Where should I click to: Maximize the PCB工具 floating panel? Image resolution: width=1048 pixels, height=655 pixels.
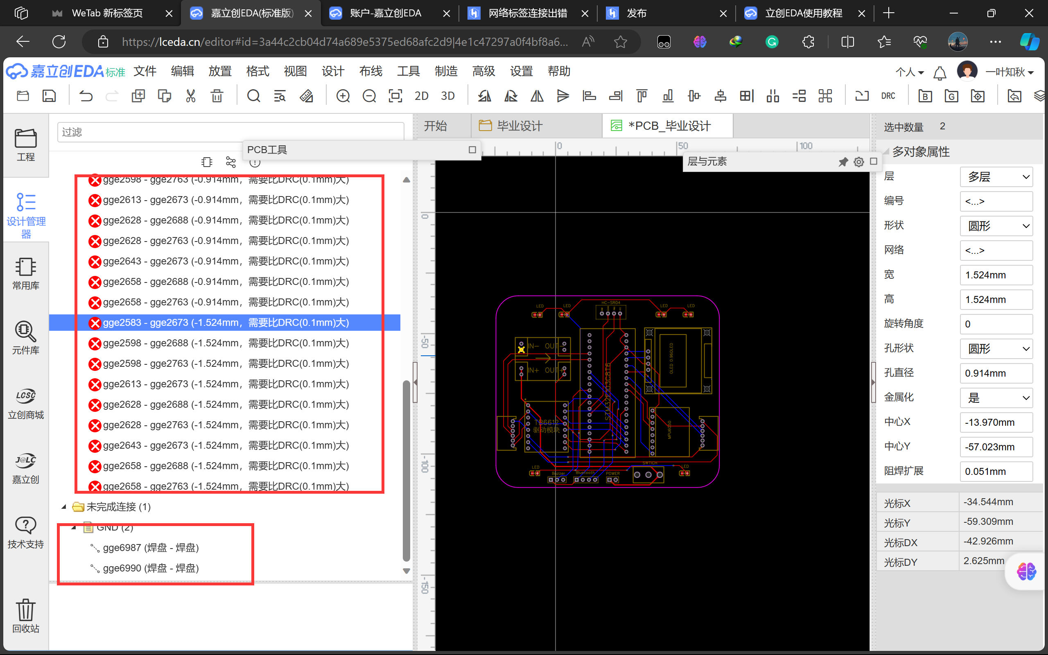(472, 149)
